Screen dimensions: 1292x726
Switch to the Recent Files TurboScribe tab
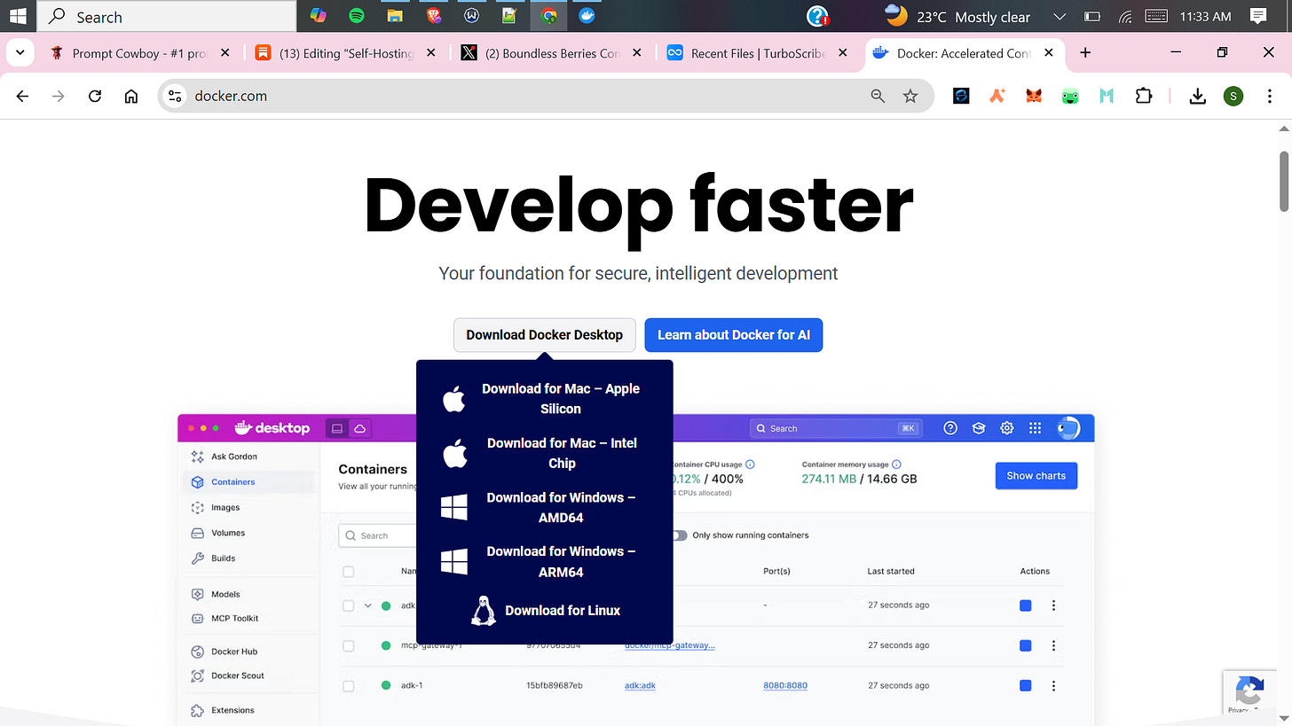tap(750, 52)
